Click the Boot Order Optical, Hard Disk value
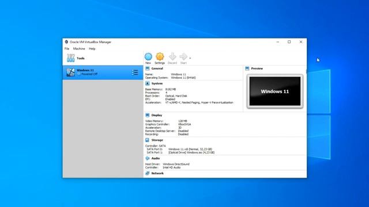The height and width of the screenshot is (207, 369). point(176,96)
